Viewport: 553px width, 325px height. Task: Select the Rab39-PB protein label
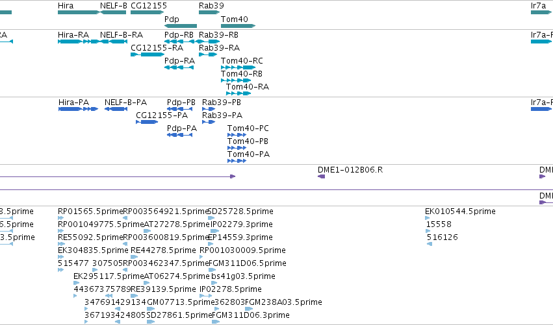tap(222, 102)
